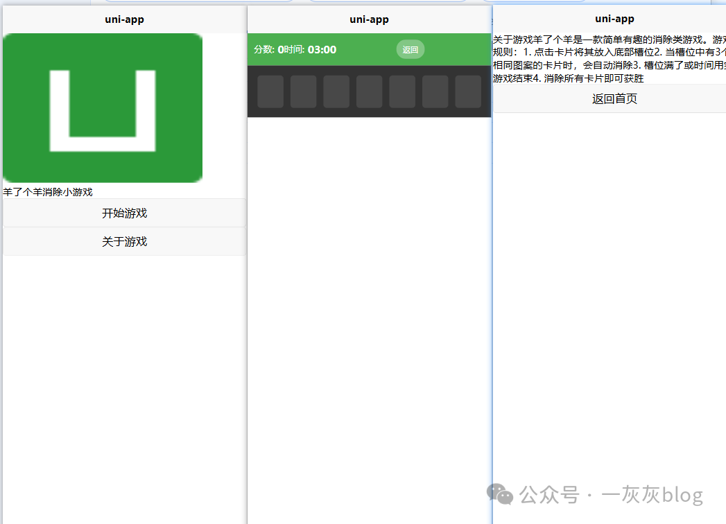This screenshot has height=524, width=726.
Task: Select the first card slot from the left
Action: coord(270,91)
